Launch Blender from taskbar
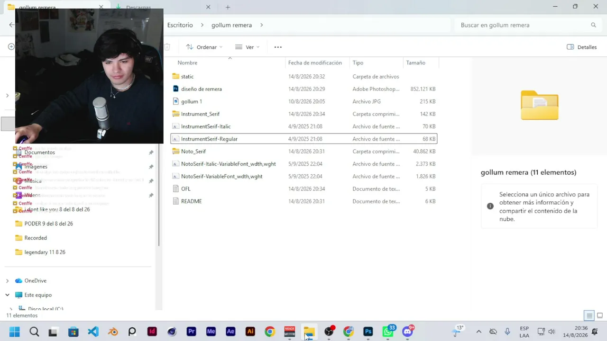 [x=113, y=332]
